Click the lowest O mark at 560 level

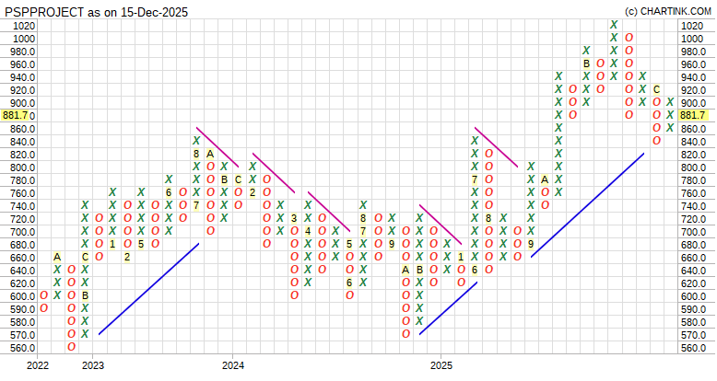click(x=71, y=347)
